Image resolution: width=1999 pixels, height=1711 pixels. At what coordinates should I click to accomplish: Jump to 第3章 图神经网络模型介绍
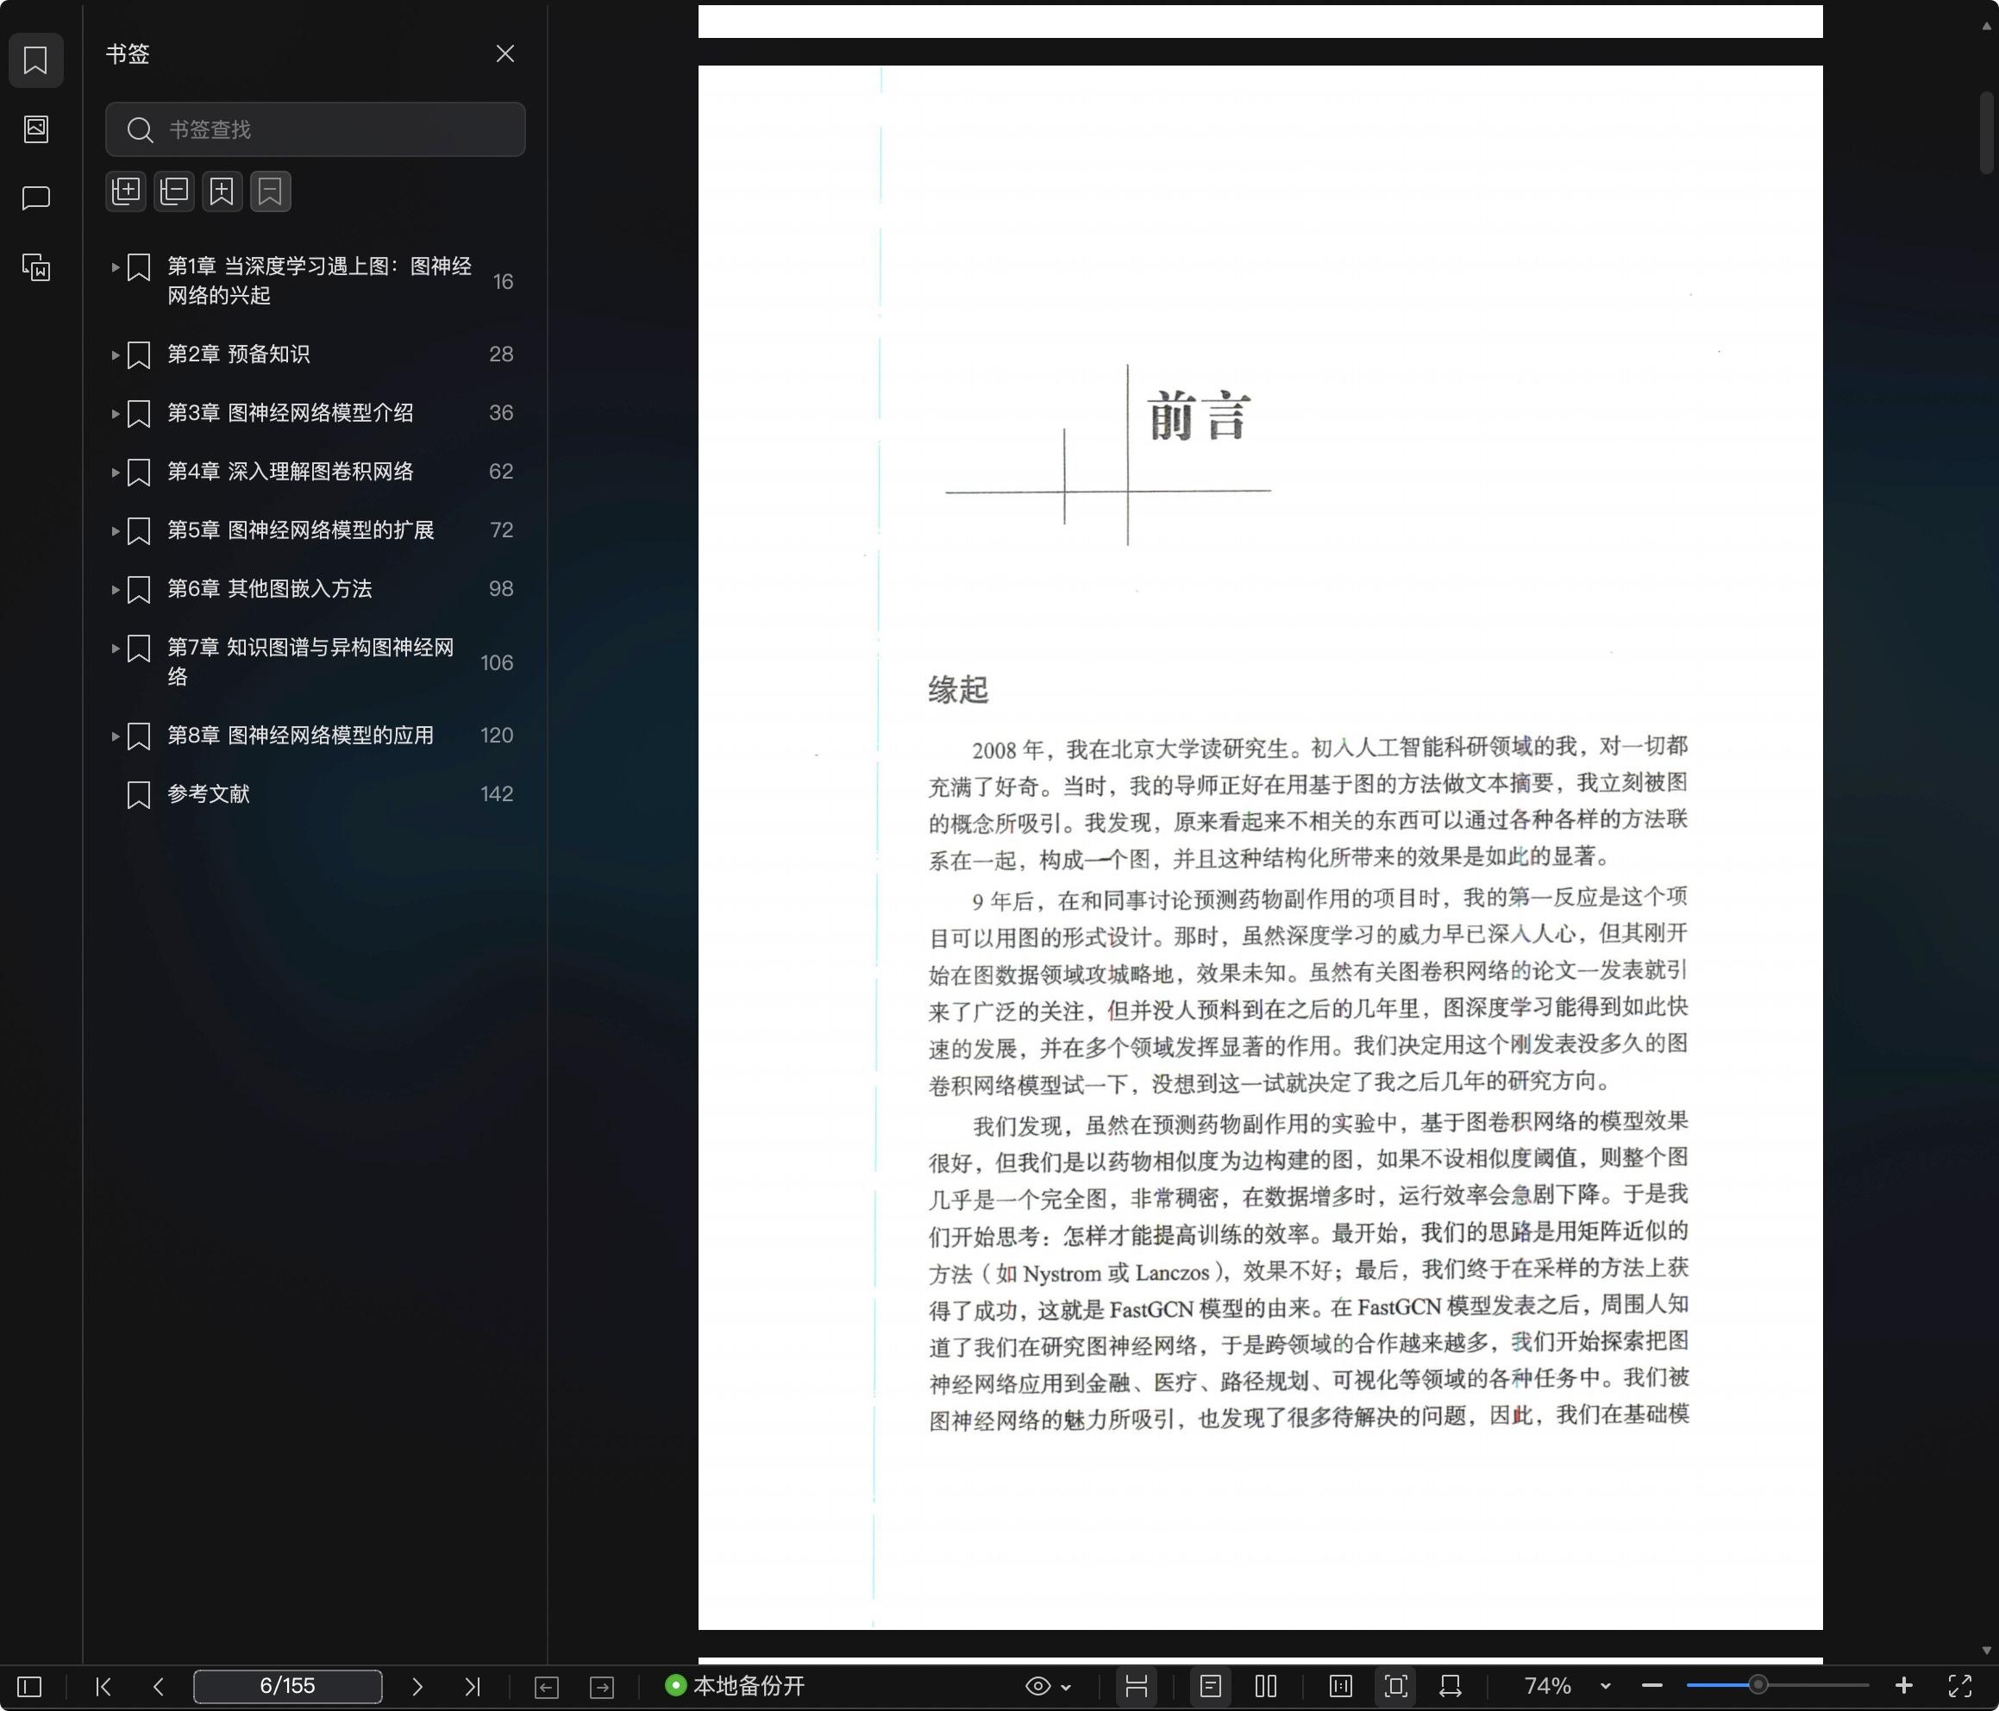[x=291, y=413]
